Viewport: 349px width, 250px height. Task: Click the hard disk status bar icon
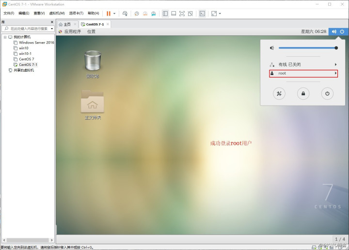314,247
